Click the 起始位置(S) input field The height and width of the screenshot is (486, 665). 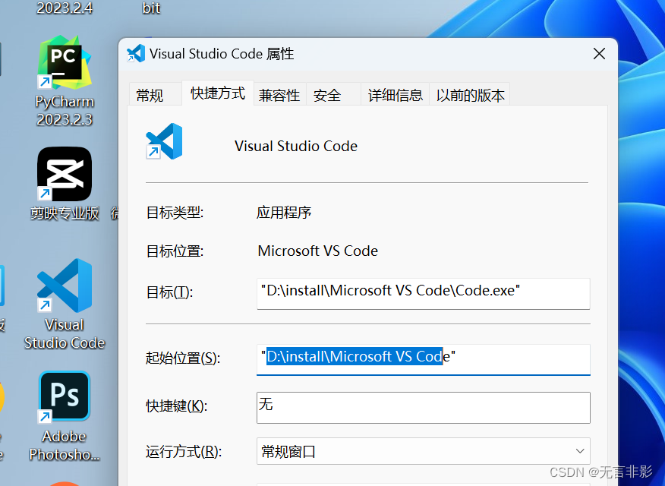[424, 360]
